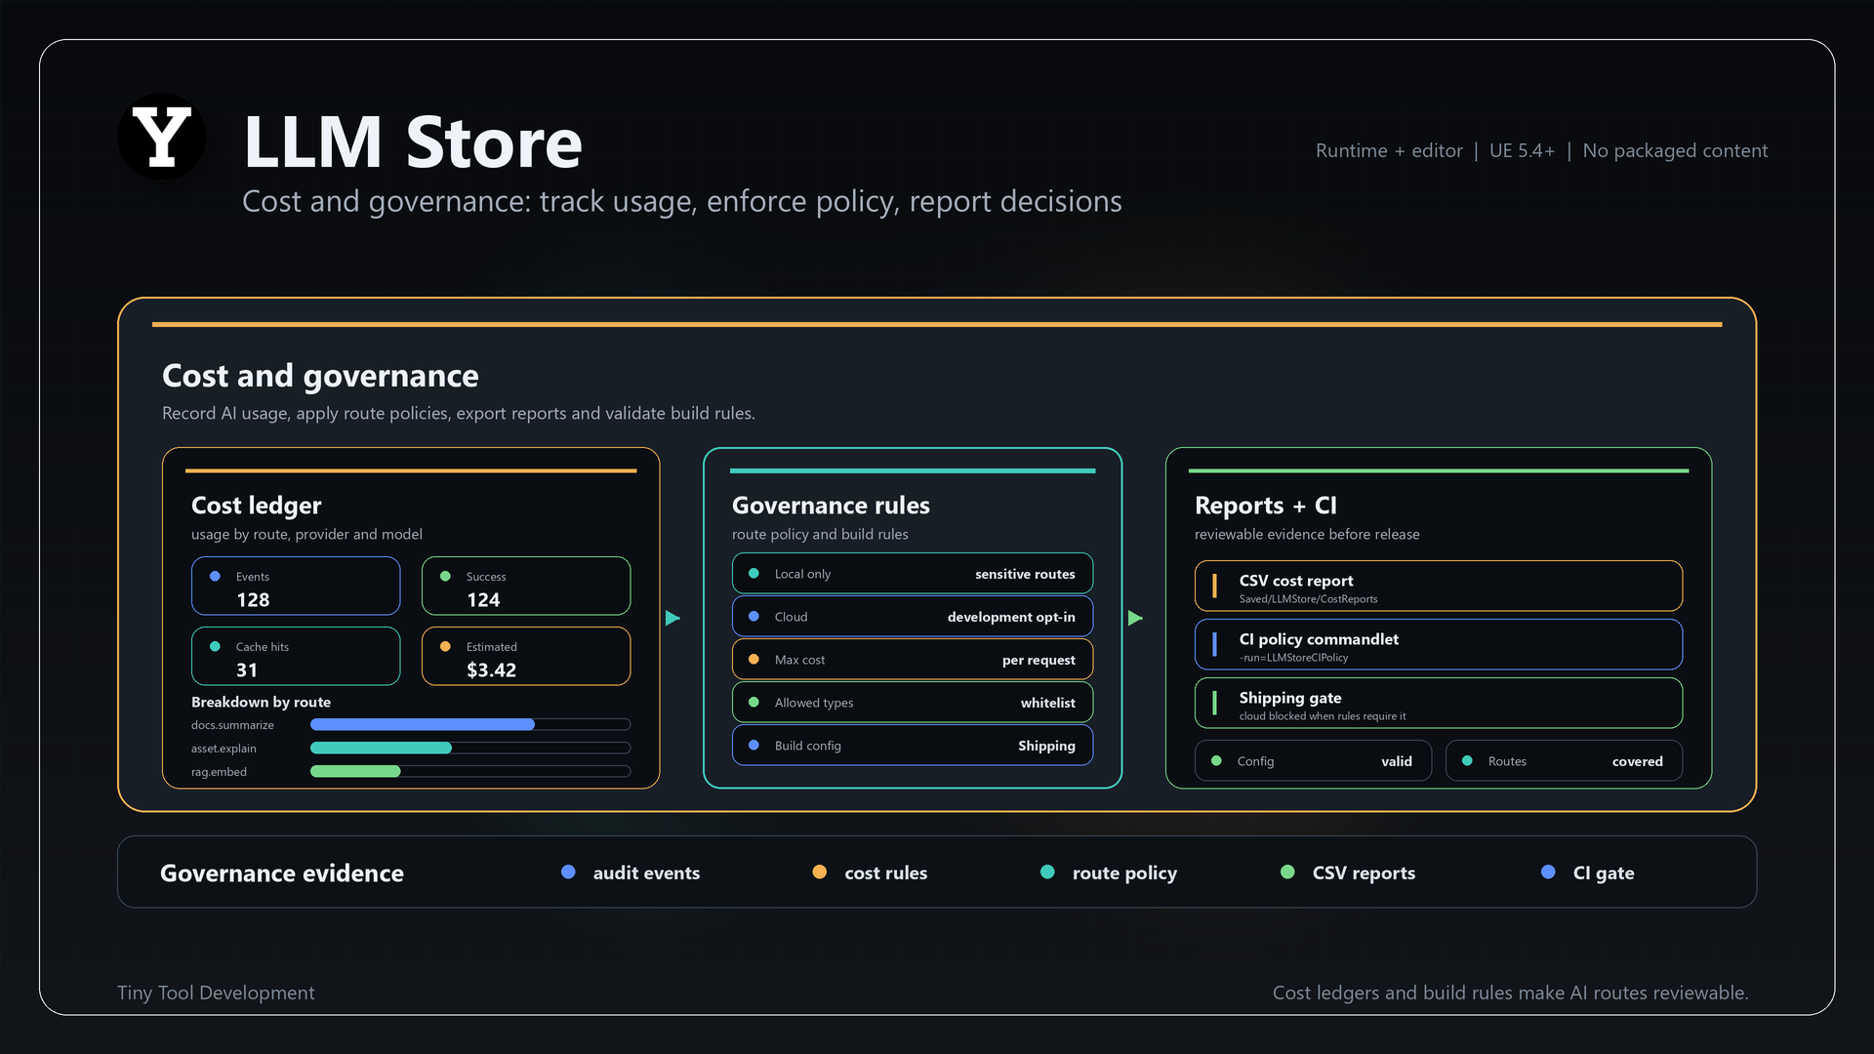The image size is (1874, 1054).
Task: Click the cloud blocked when rules require it text
Action: coord(1323,716)
